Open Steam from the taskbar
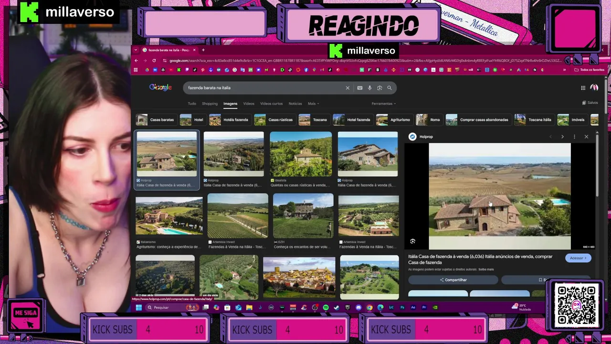The image size is (611, 344). (x=337, y=308)
